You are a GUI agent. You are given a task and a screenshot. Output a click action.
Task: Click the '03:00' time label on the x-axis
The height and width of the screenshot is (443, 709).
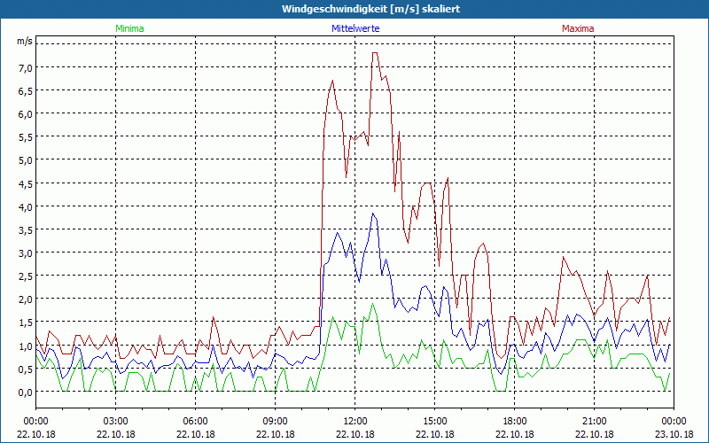(116, 422)
